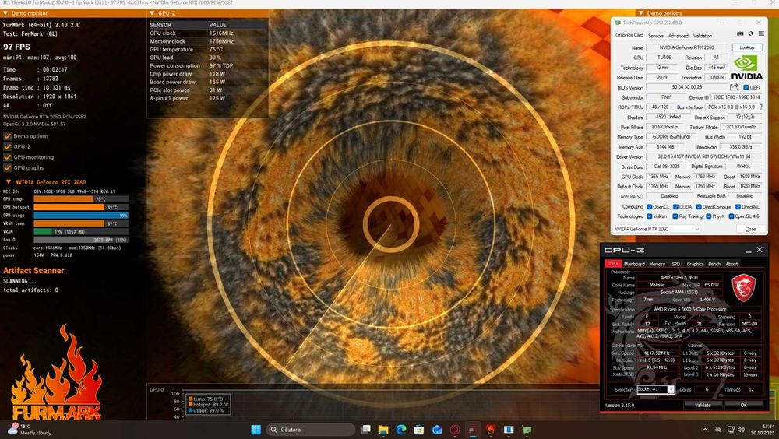The width and height of the screenshot is (779, 439).
Task: Switch to the Mainboard tab in CPU-Z
Action: 634,264
